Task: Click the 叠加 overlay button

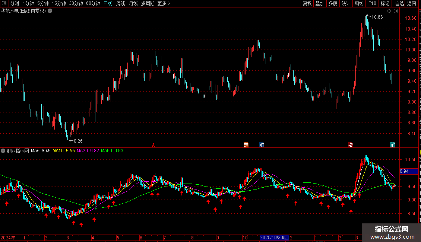Action: 320,3
